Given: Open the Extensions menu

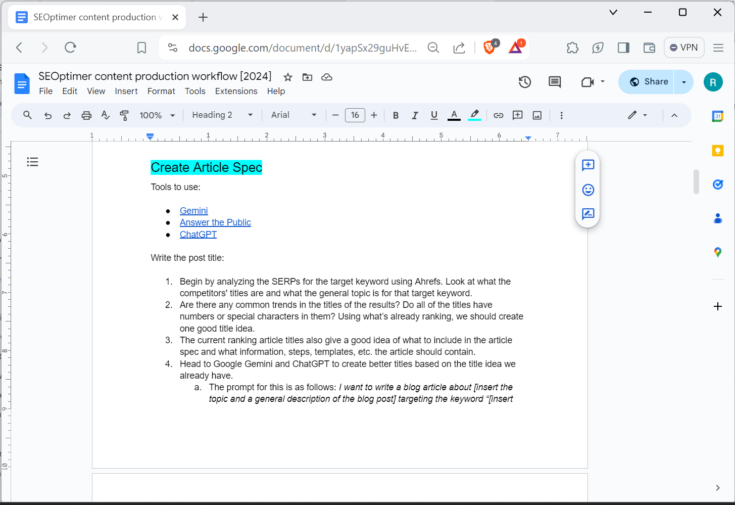Looking at the screenshot, I should (236, 91).
